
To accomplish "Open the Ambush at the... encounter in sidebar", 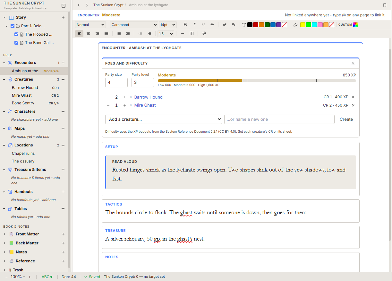I will coord(34,71).
